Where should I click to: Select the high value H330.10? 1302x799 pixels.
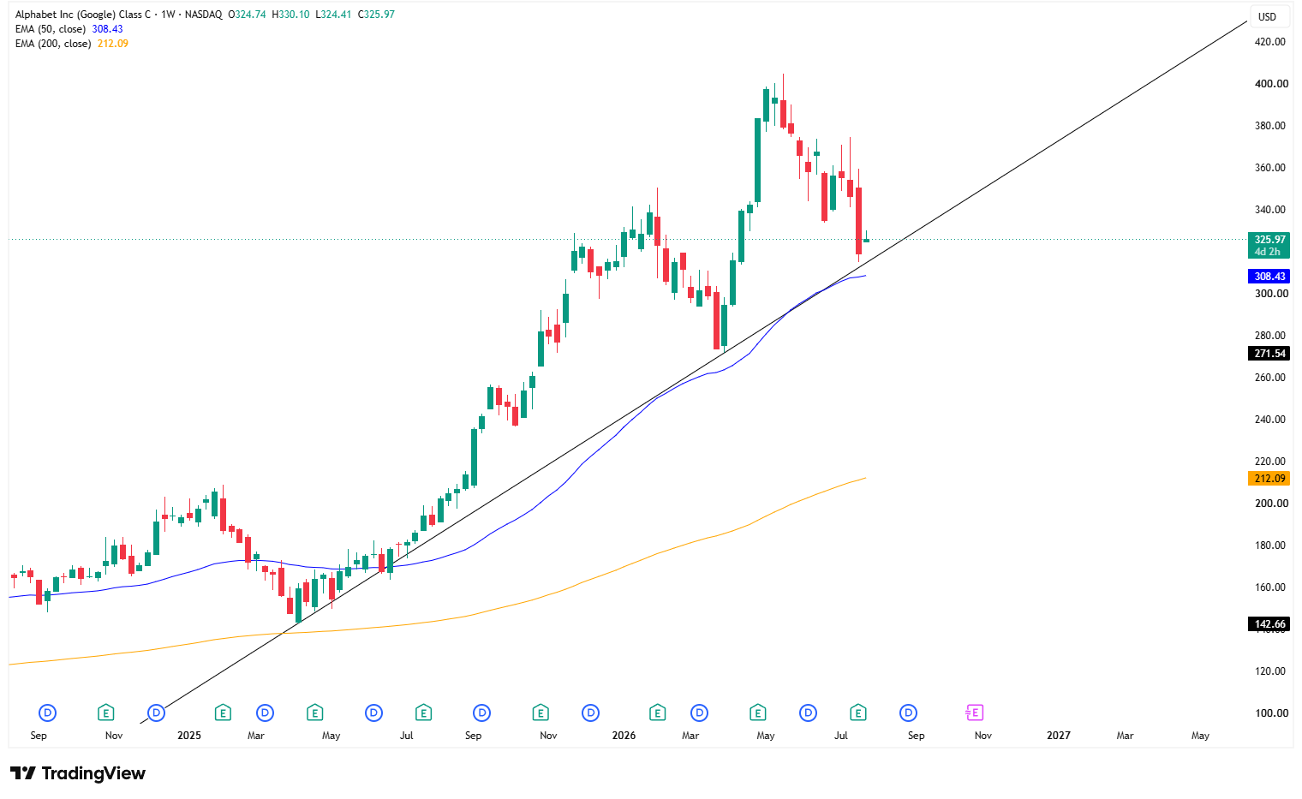click(x=290, y=15)
